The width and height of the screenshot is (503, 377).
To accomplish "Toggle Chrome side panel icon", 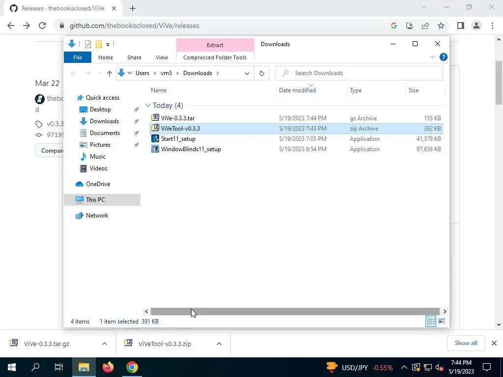I will pos(461,26).
